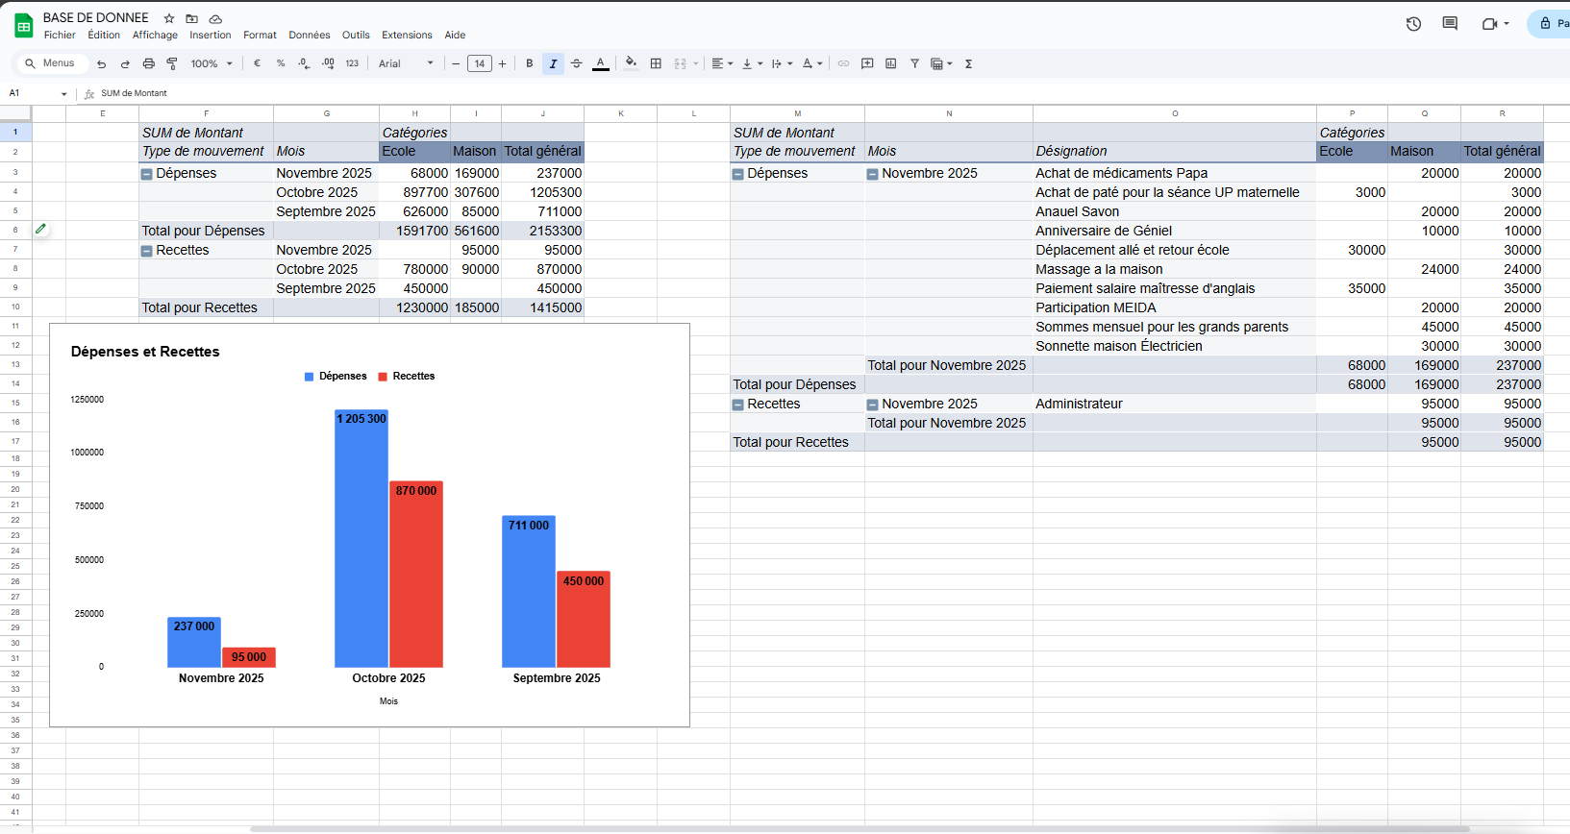The width and height of the screenshot is (1570, 834).
Task: Toggle bold formatting button
Action: point(529,63)
